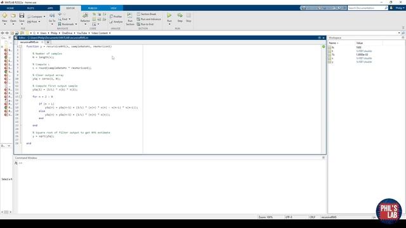Click the up-one-level folder icon
The height and width of the screenshot is (228, 406).
pos(12,33)
